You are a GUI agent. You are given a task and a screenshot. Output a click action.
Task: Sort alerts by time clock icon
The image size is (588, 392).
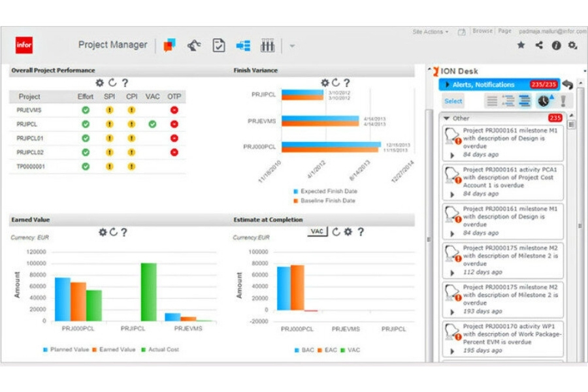(x=544, y=101)
